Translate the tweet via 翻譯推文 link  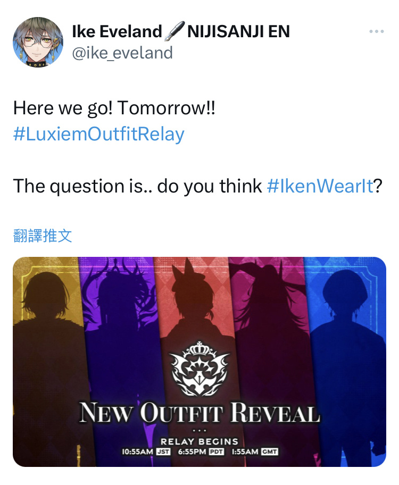click(43, 236)
